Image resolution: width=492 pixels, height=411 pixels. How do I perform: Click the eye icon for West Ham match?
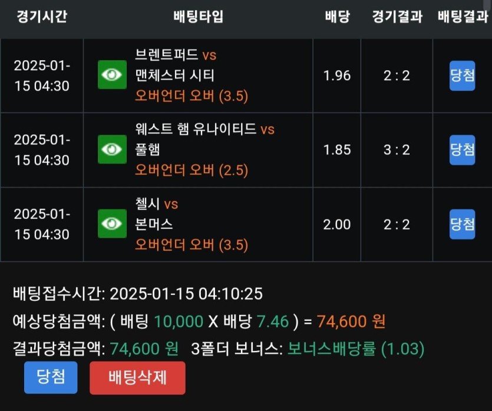(112, 149)
